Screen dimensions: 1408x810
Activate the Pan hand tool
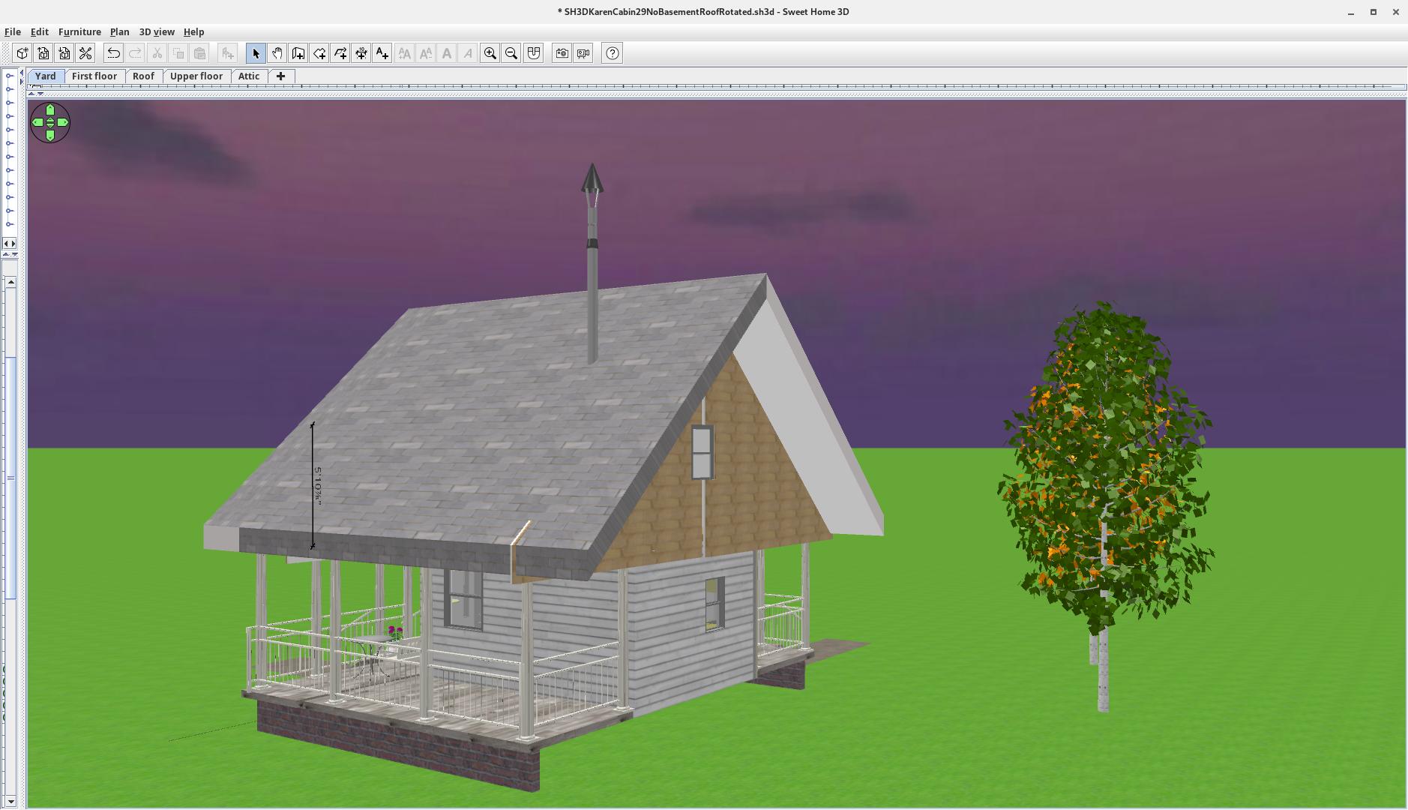click(x=277, y=53)
